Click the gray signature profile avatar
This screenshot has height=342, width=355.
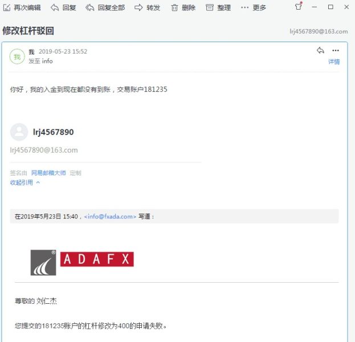19,132
